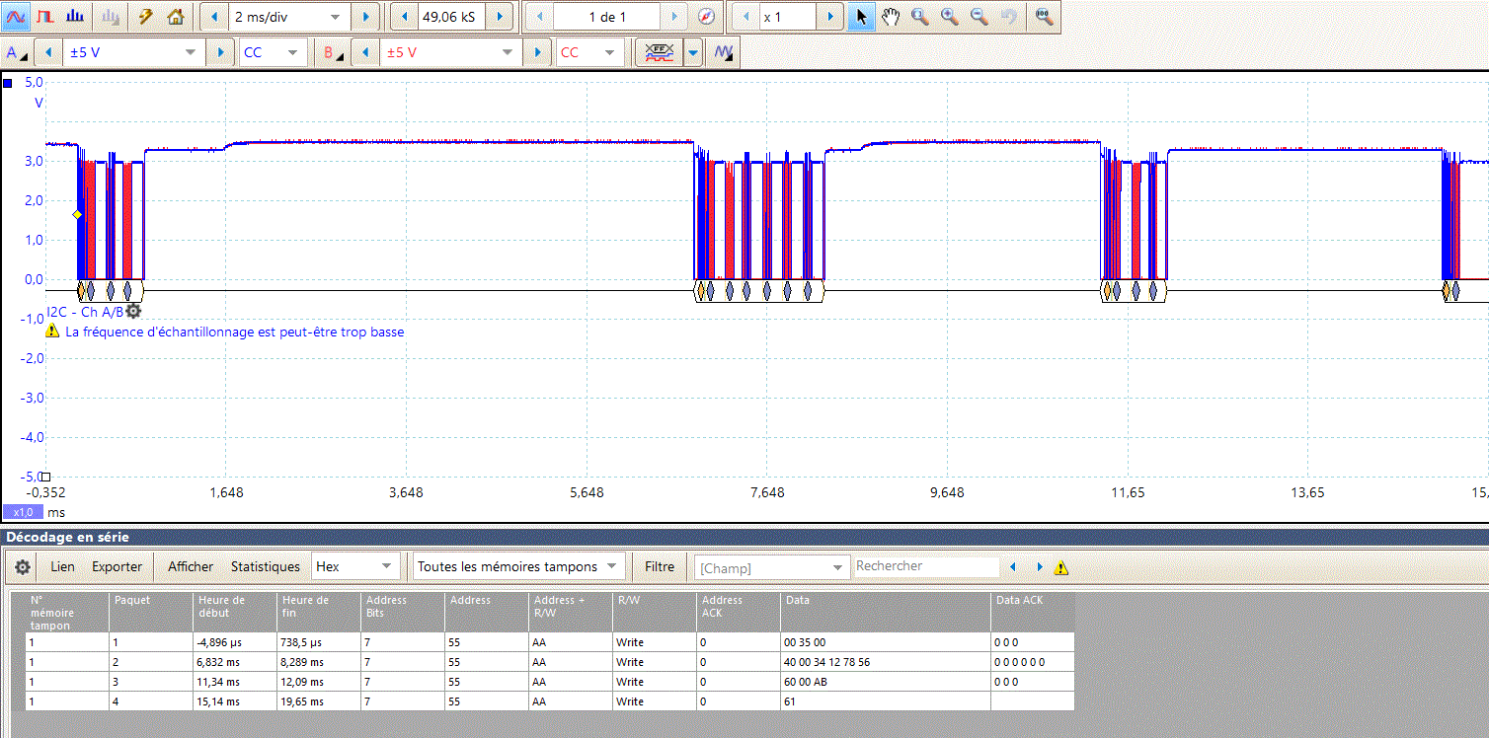Screen dimensions: 1489x738
Task: Click the '-4,896 µs' start time cell
Action: (x=235, y=642)
